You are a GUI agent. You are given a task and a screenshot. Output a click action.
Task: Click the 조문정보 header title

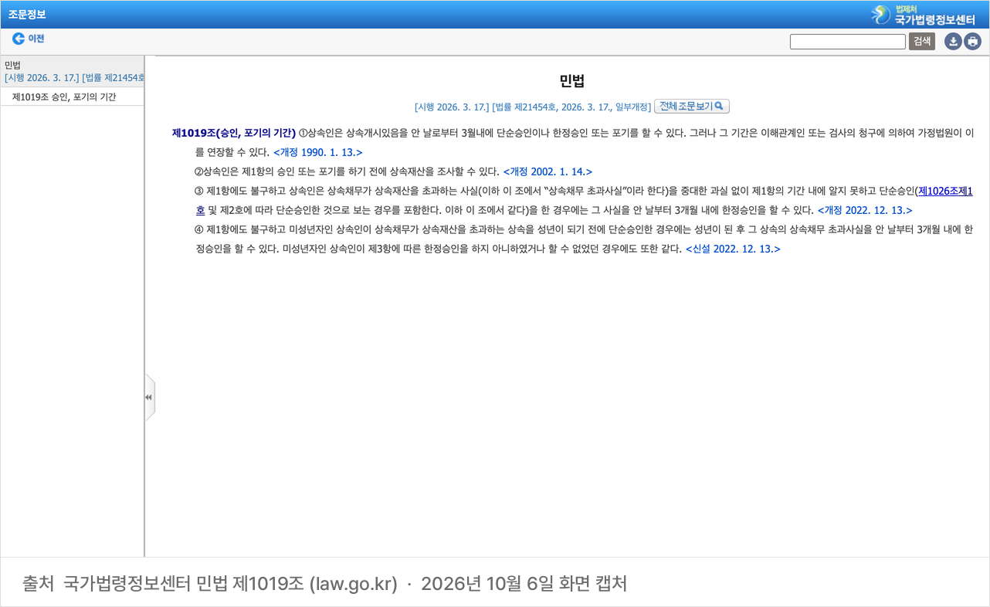27,15
